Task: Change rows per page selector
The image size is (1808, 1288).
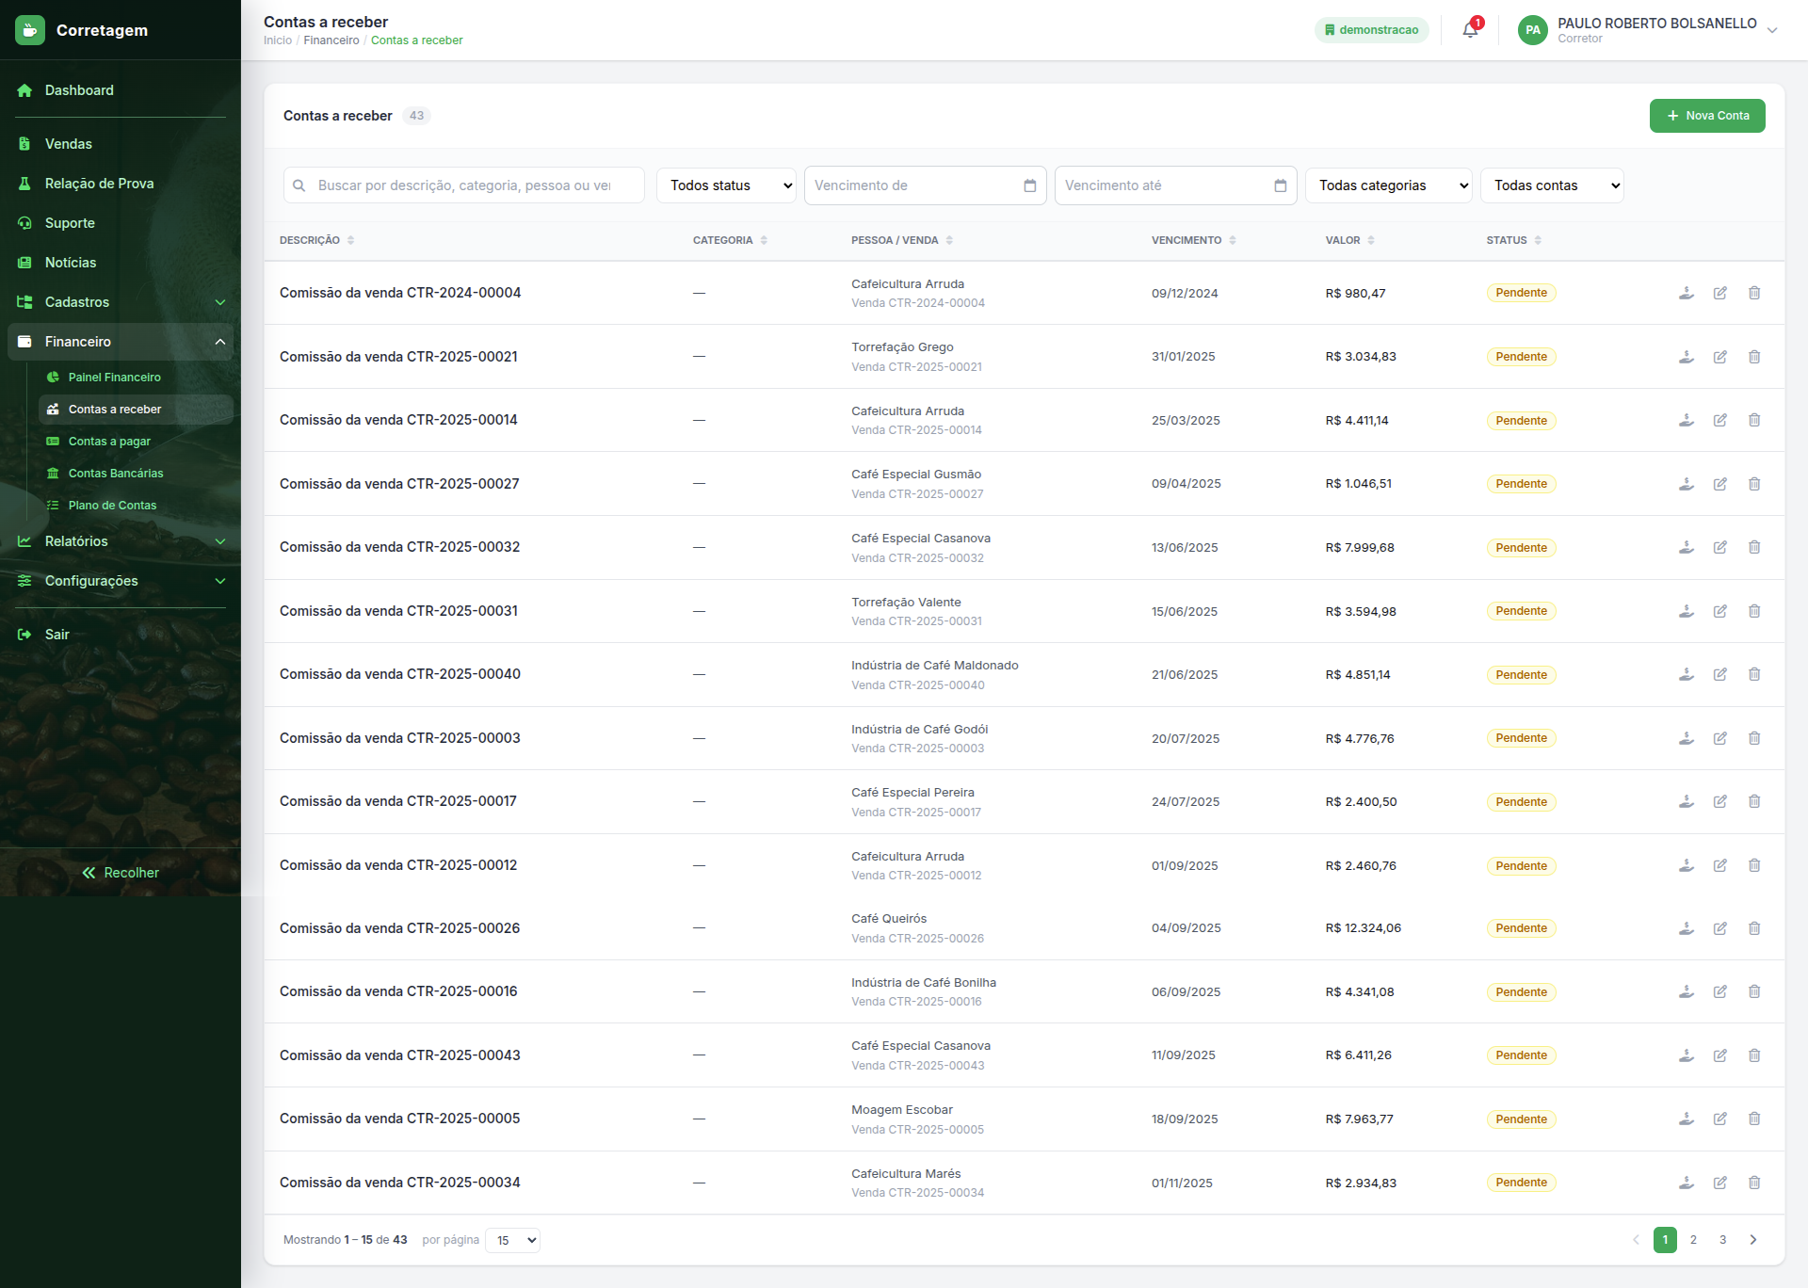Action: [x=513, y=1240]
